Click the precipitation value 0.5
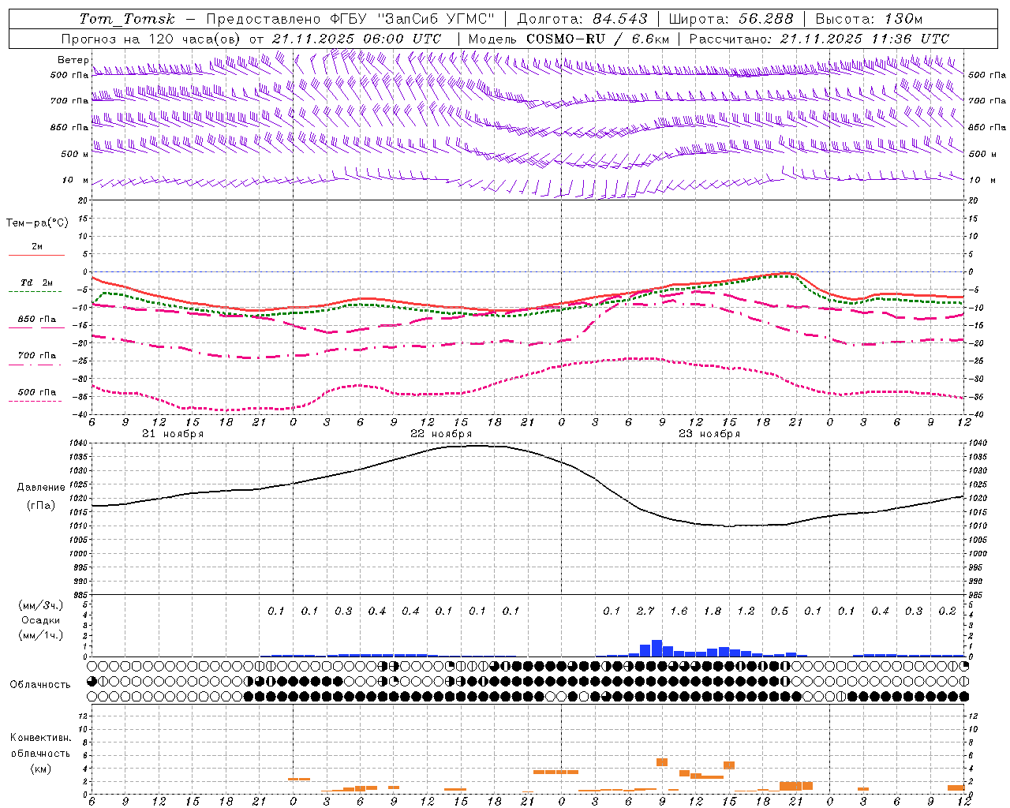Screen dimensions: 1010x808 [x=780, y=611]
